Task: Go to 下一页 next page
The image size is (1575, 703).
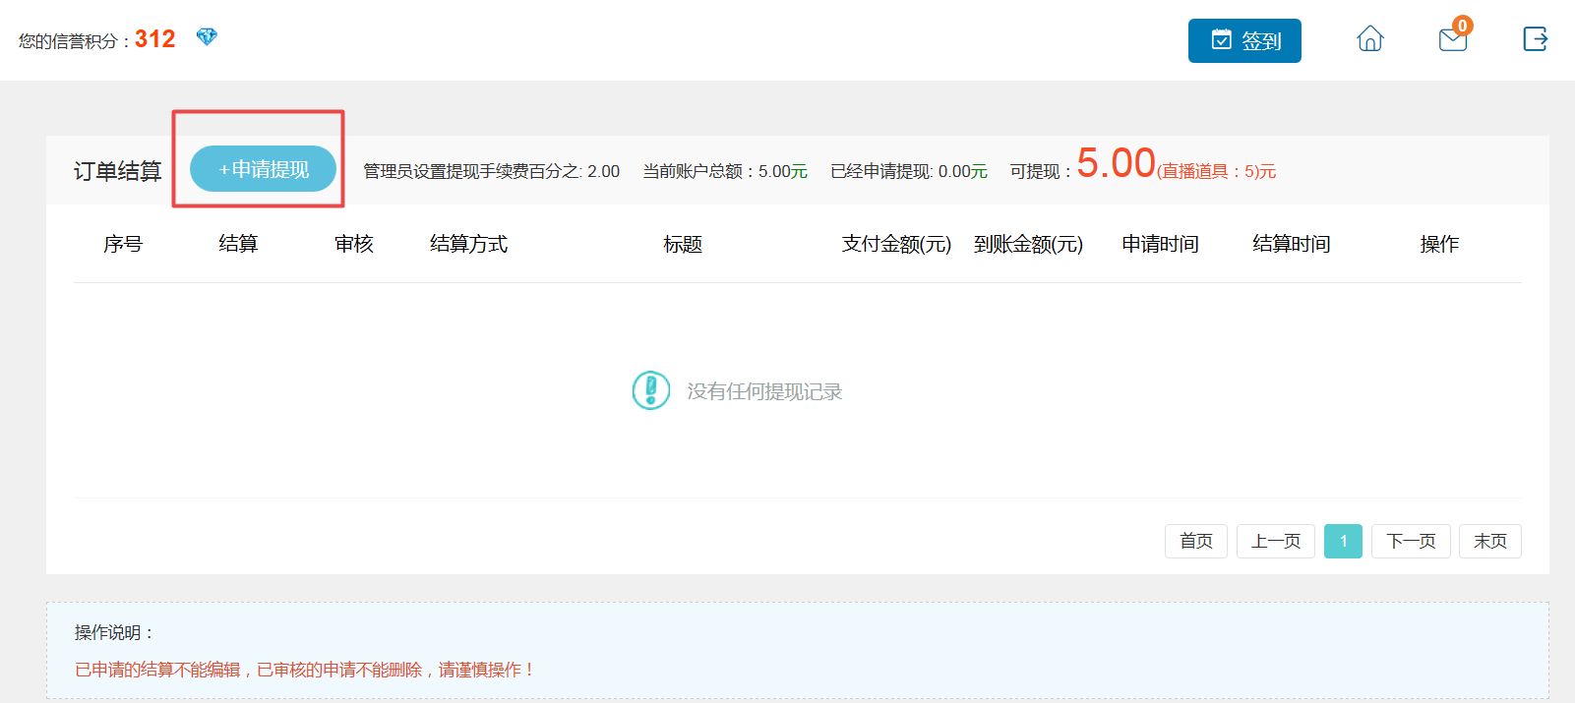Action: 1411,541
